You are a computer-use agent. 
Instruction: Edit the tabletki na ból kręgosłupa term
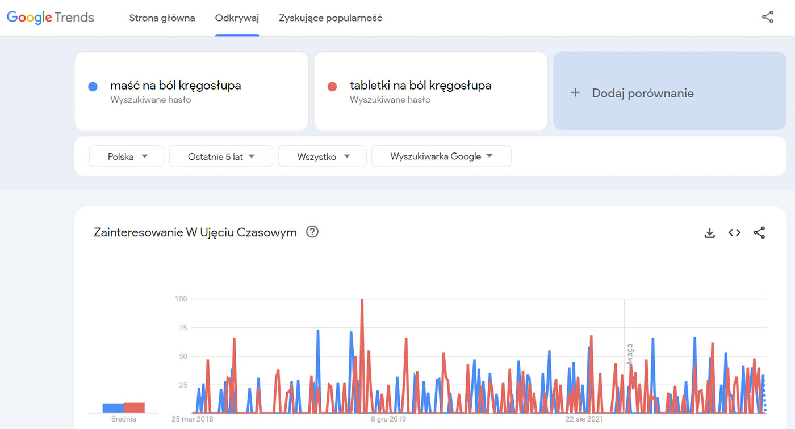[430, 91]
